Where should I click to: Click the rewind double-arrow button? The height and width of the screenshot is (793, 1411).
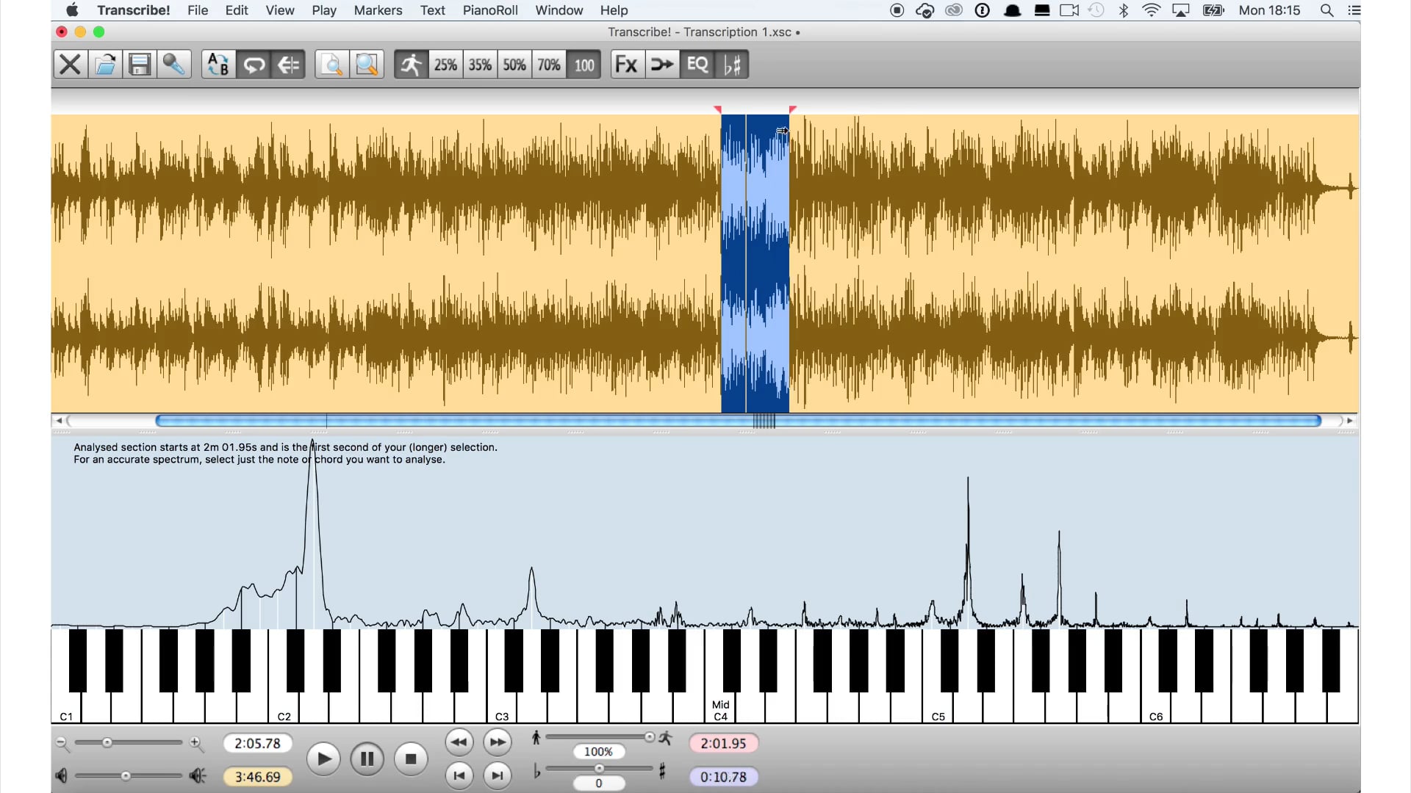pyautogui.click(x=459, y=742)
